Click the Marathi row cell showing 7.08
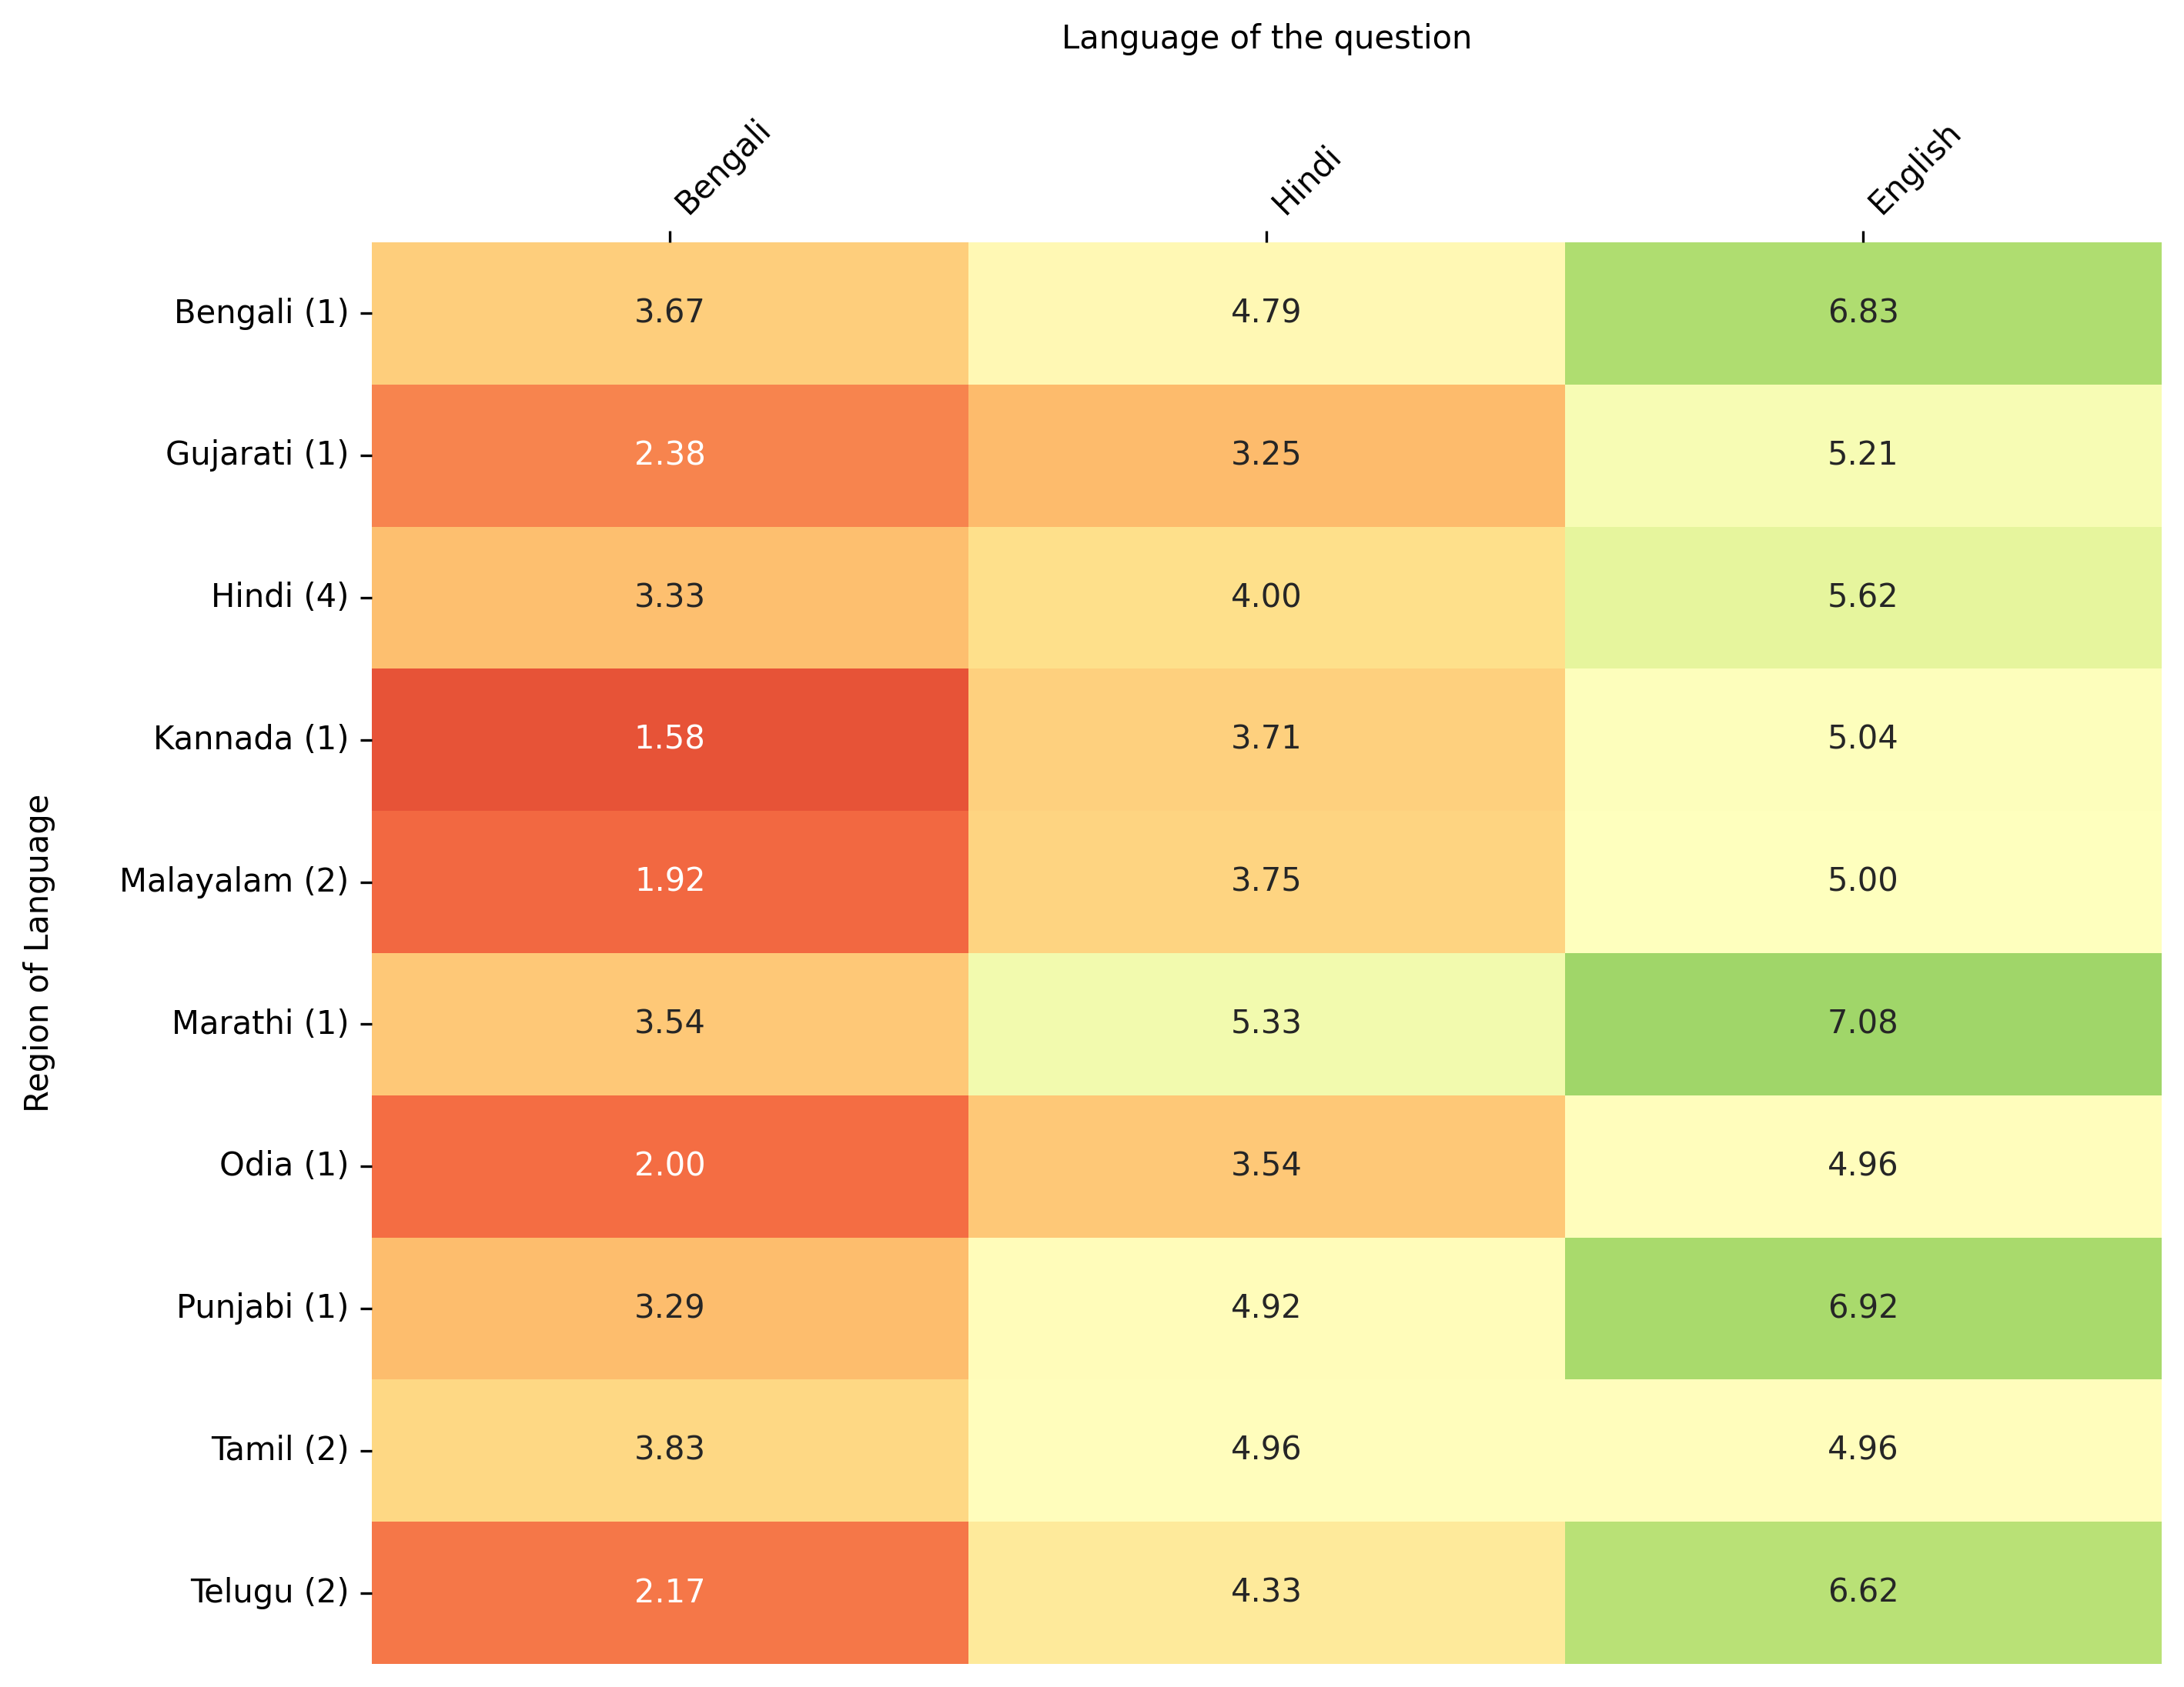 coord(1862,1022)
